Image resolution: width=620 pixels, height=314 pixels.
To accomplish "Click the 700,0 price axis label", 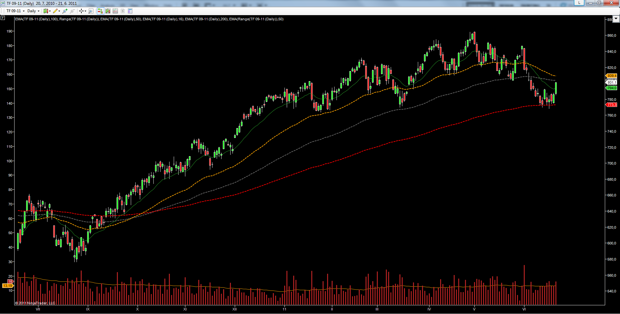I will point(612,163).
